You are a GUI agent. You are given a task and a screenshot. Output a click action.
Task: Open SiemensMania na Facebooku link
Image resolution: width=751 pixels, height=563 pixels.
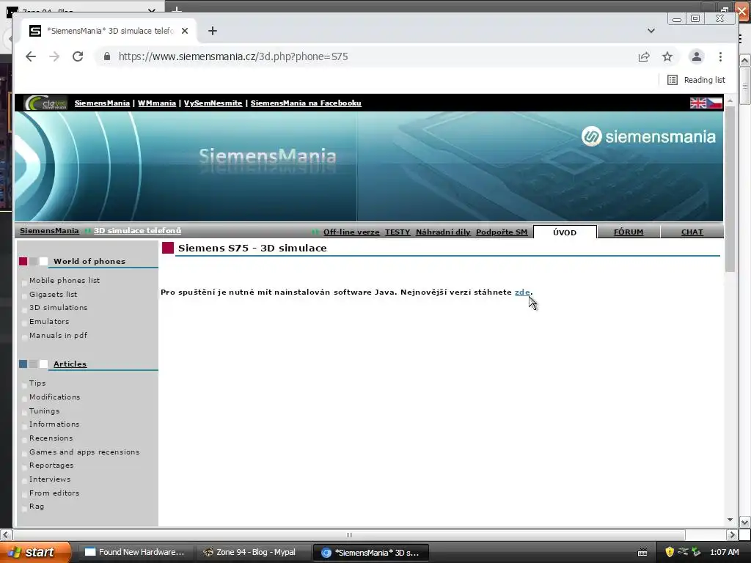306,103
